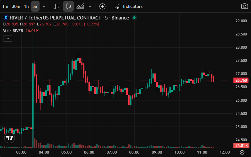Select the 1h timeframe
Image resolution: width=251 pixels, height=157 pixels.
(26, 6)
